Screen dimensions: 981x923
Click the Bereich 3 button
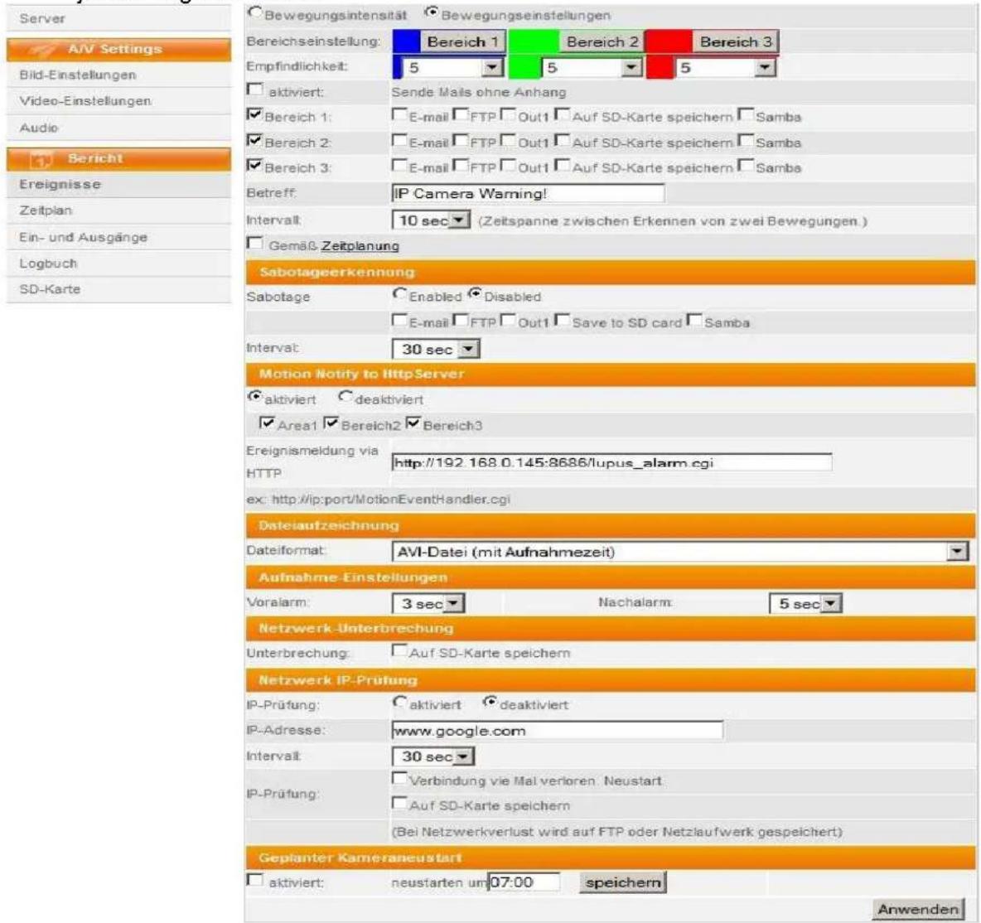coord(736,42)
